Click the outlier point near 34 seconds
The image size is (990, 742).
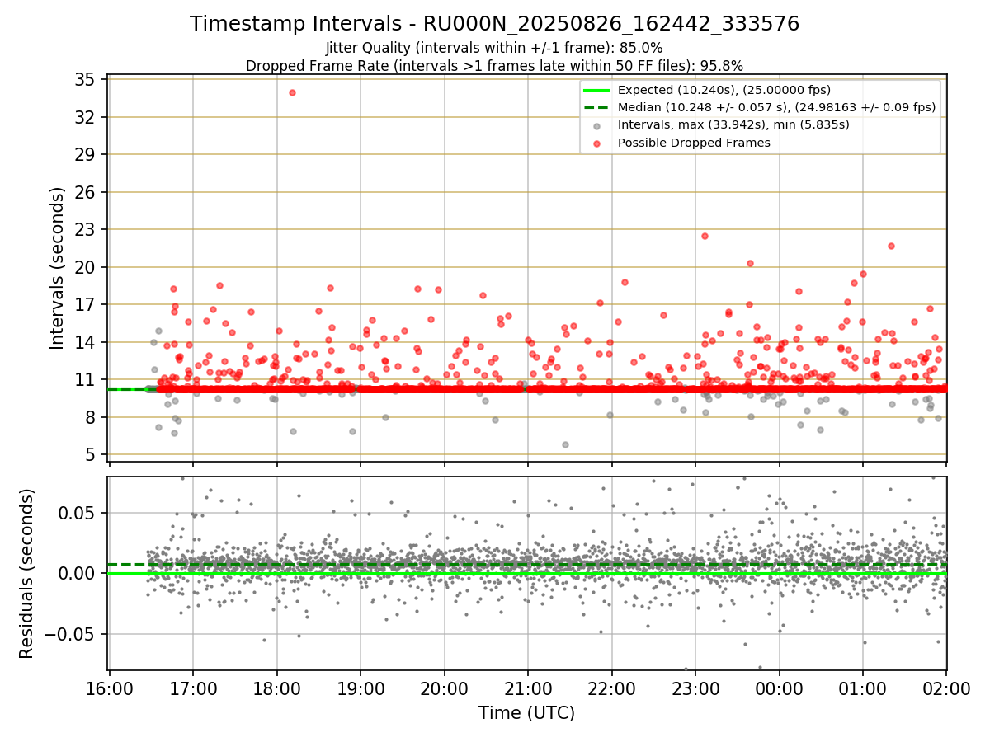293,92
